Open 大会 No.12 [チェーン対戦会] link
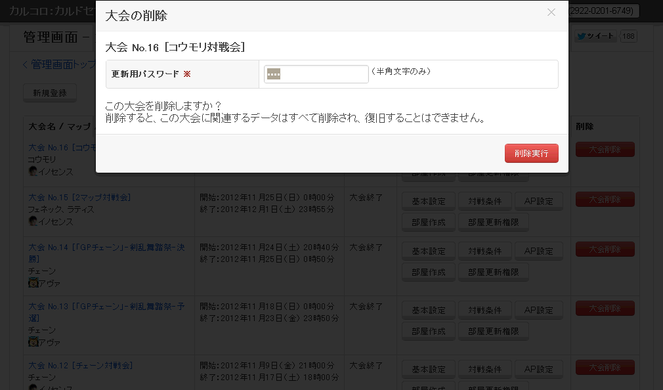This screenshot has height=390, width=663. click(80, 365)
